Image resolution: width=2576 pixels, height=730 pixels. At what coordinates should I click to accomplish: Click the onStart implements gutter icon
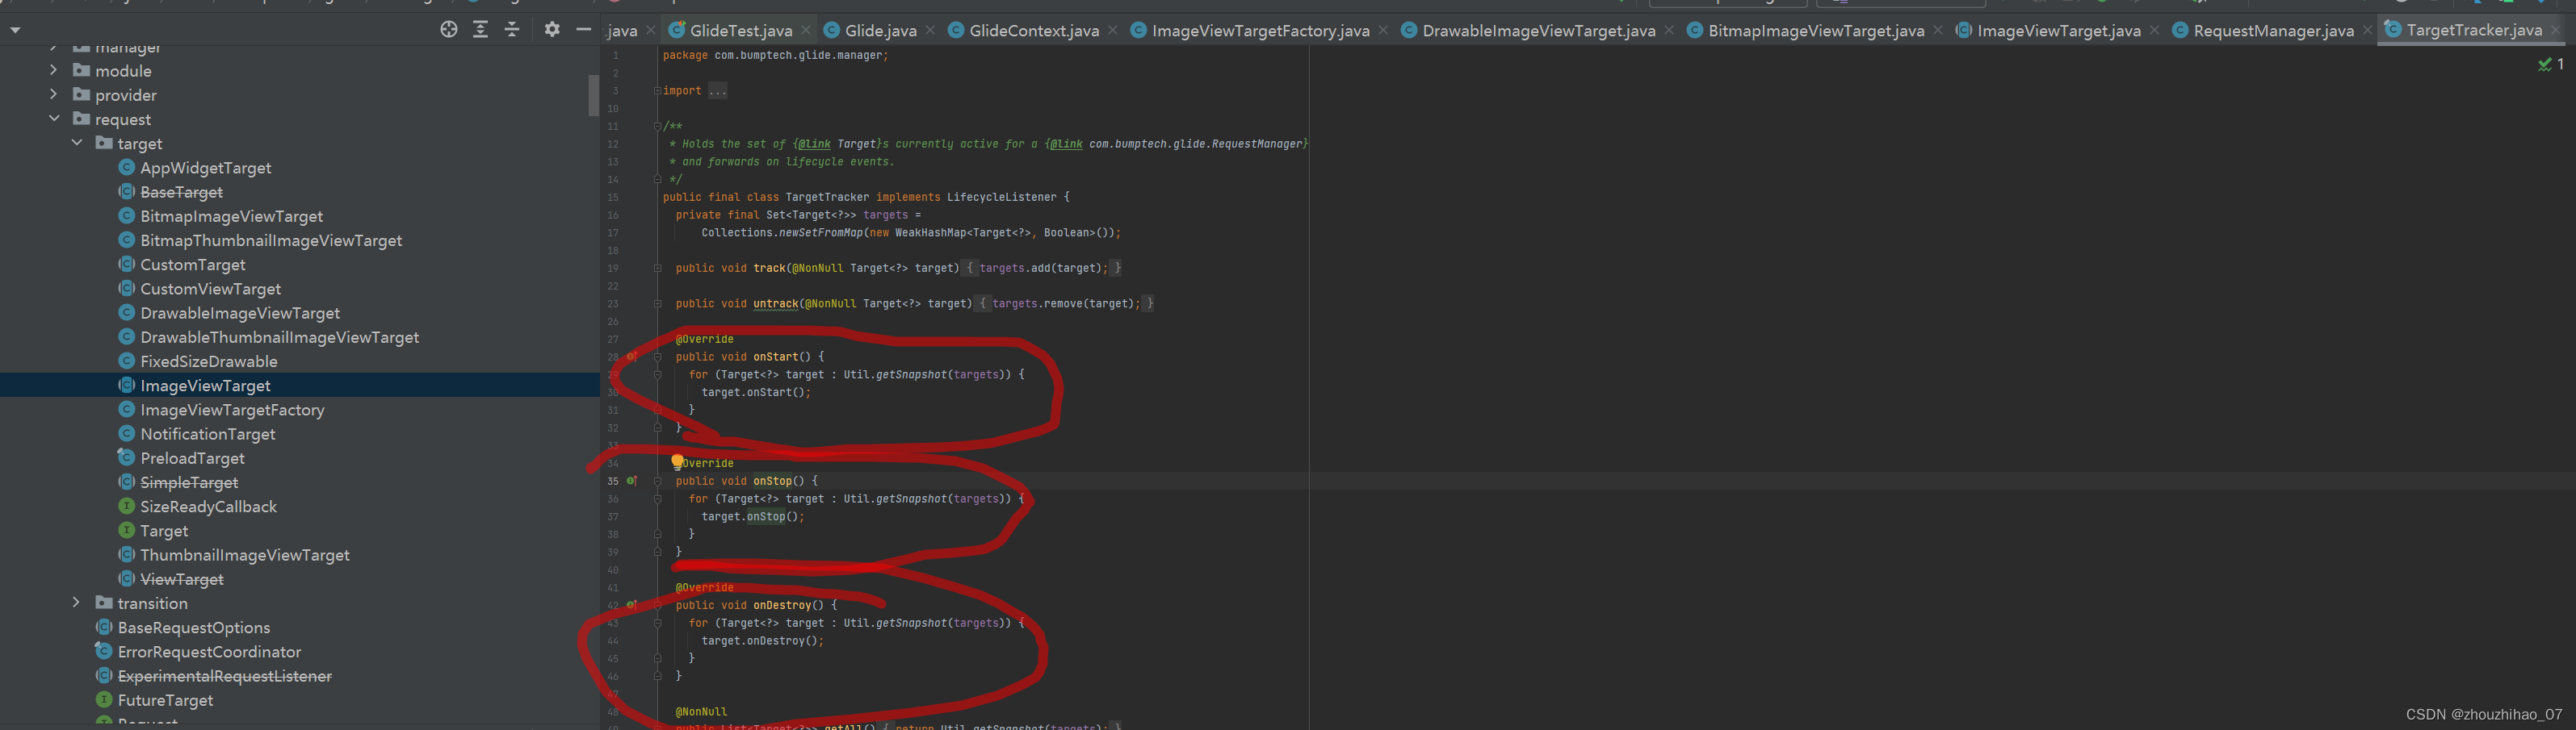point(632,357)
